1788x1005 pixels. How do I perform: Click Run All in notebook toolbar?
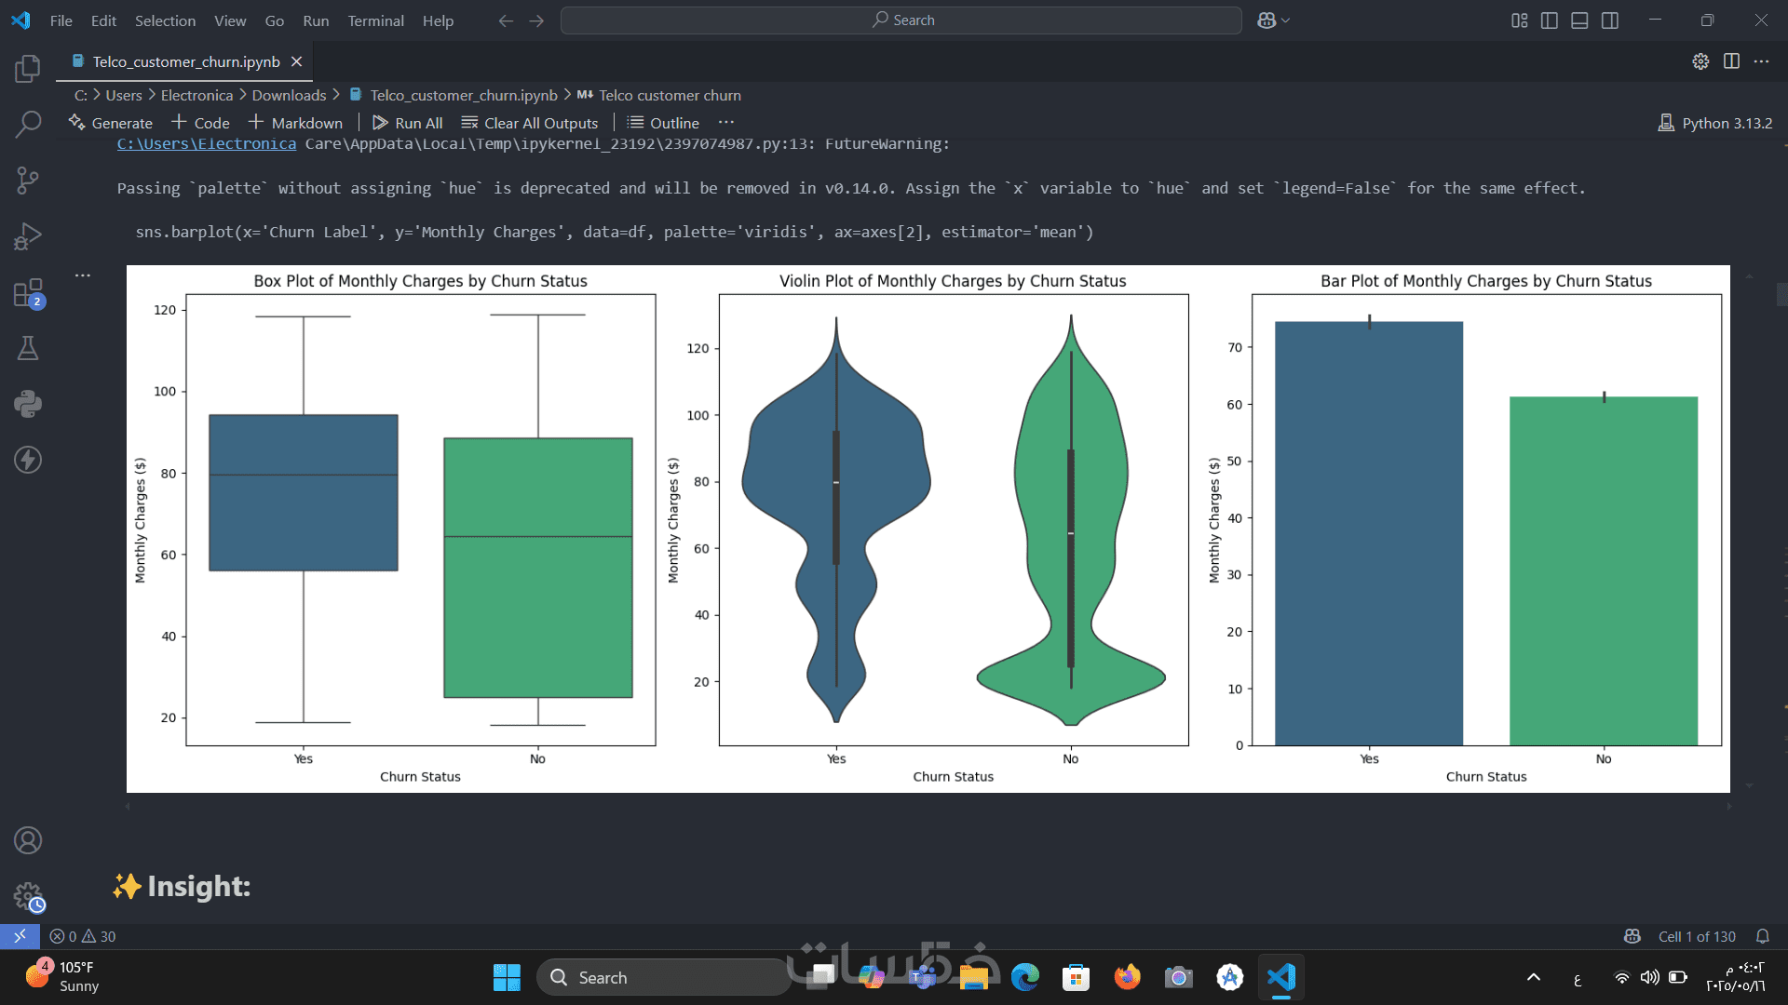click(x=407, y=123)
